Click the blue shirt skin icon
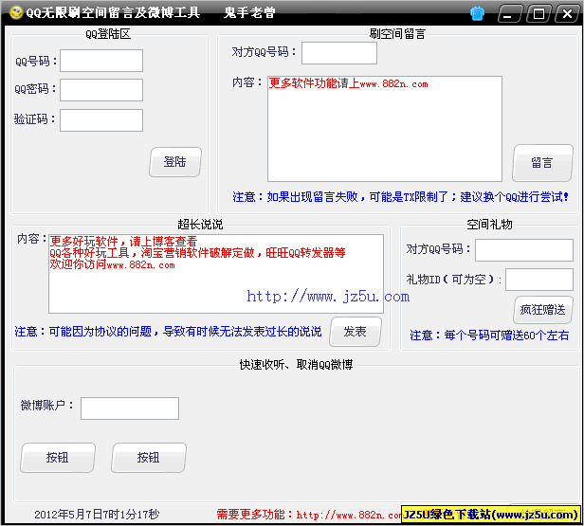The image size is (584, 526). pyautogui.click(x=477, y=13)
